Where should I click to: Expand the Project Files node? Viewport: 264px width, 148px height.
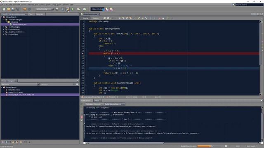[4, 34]
